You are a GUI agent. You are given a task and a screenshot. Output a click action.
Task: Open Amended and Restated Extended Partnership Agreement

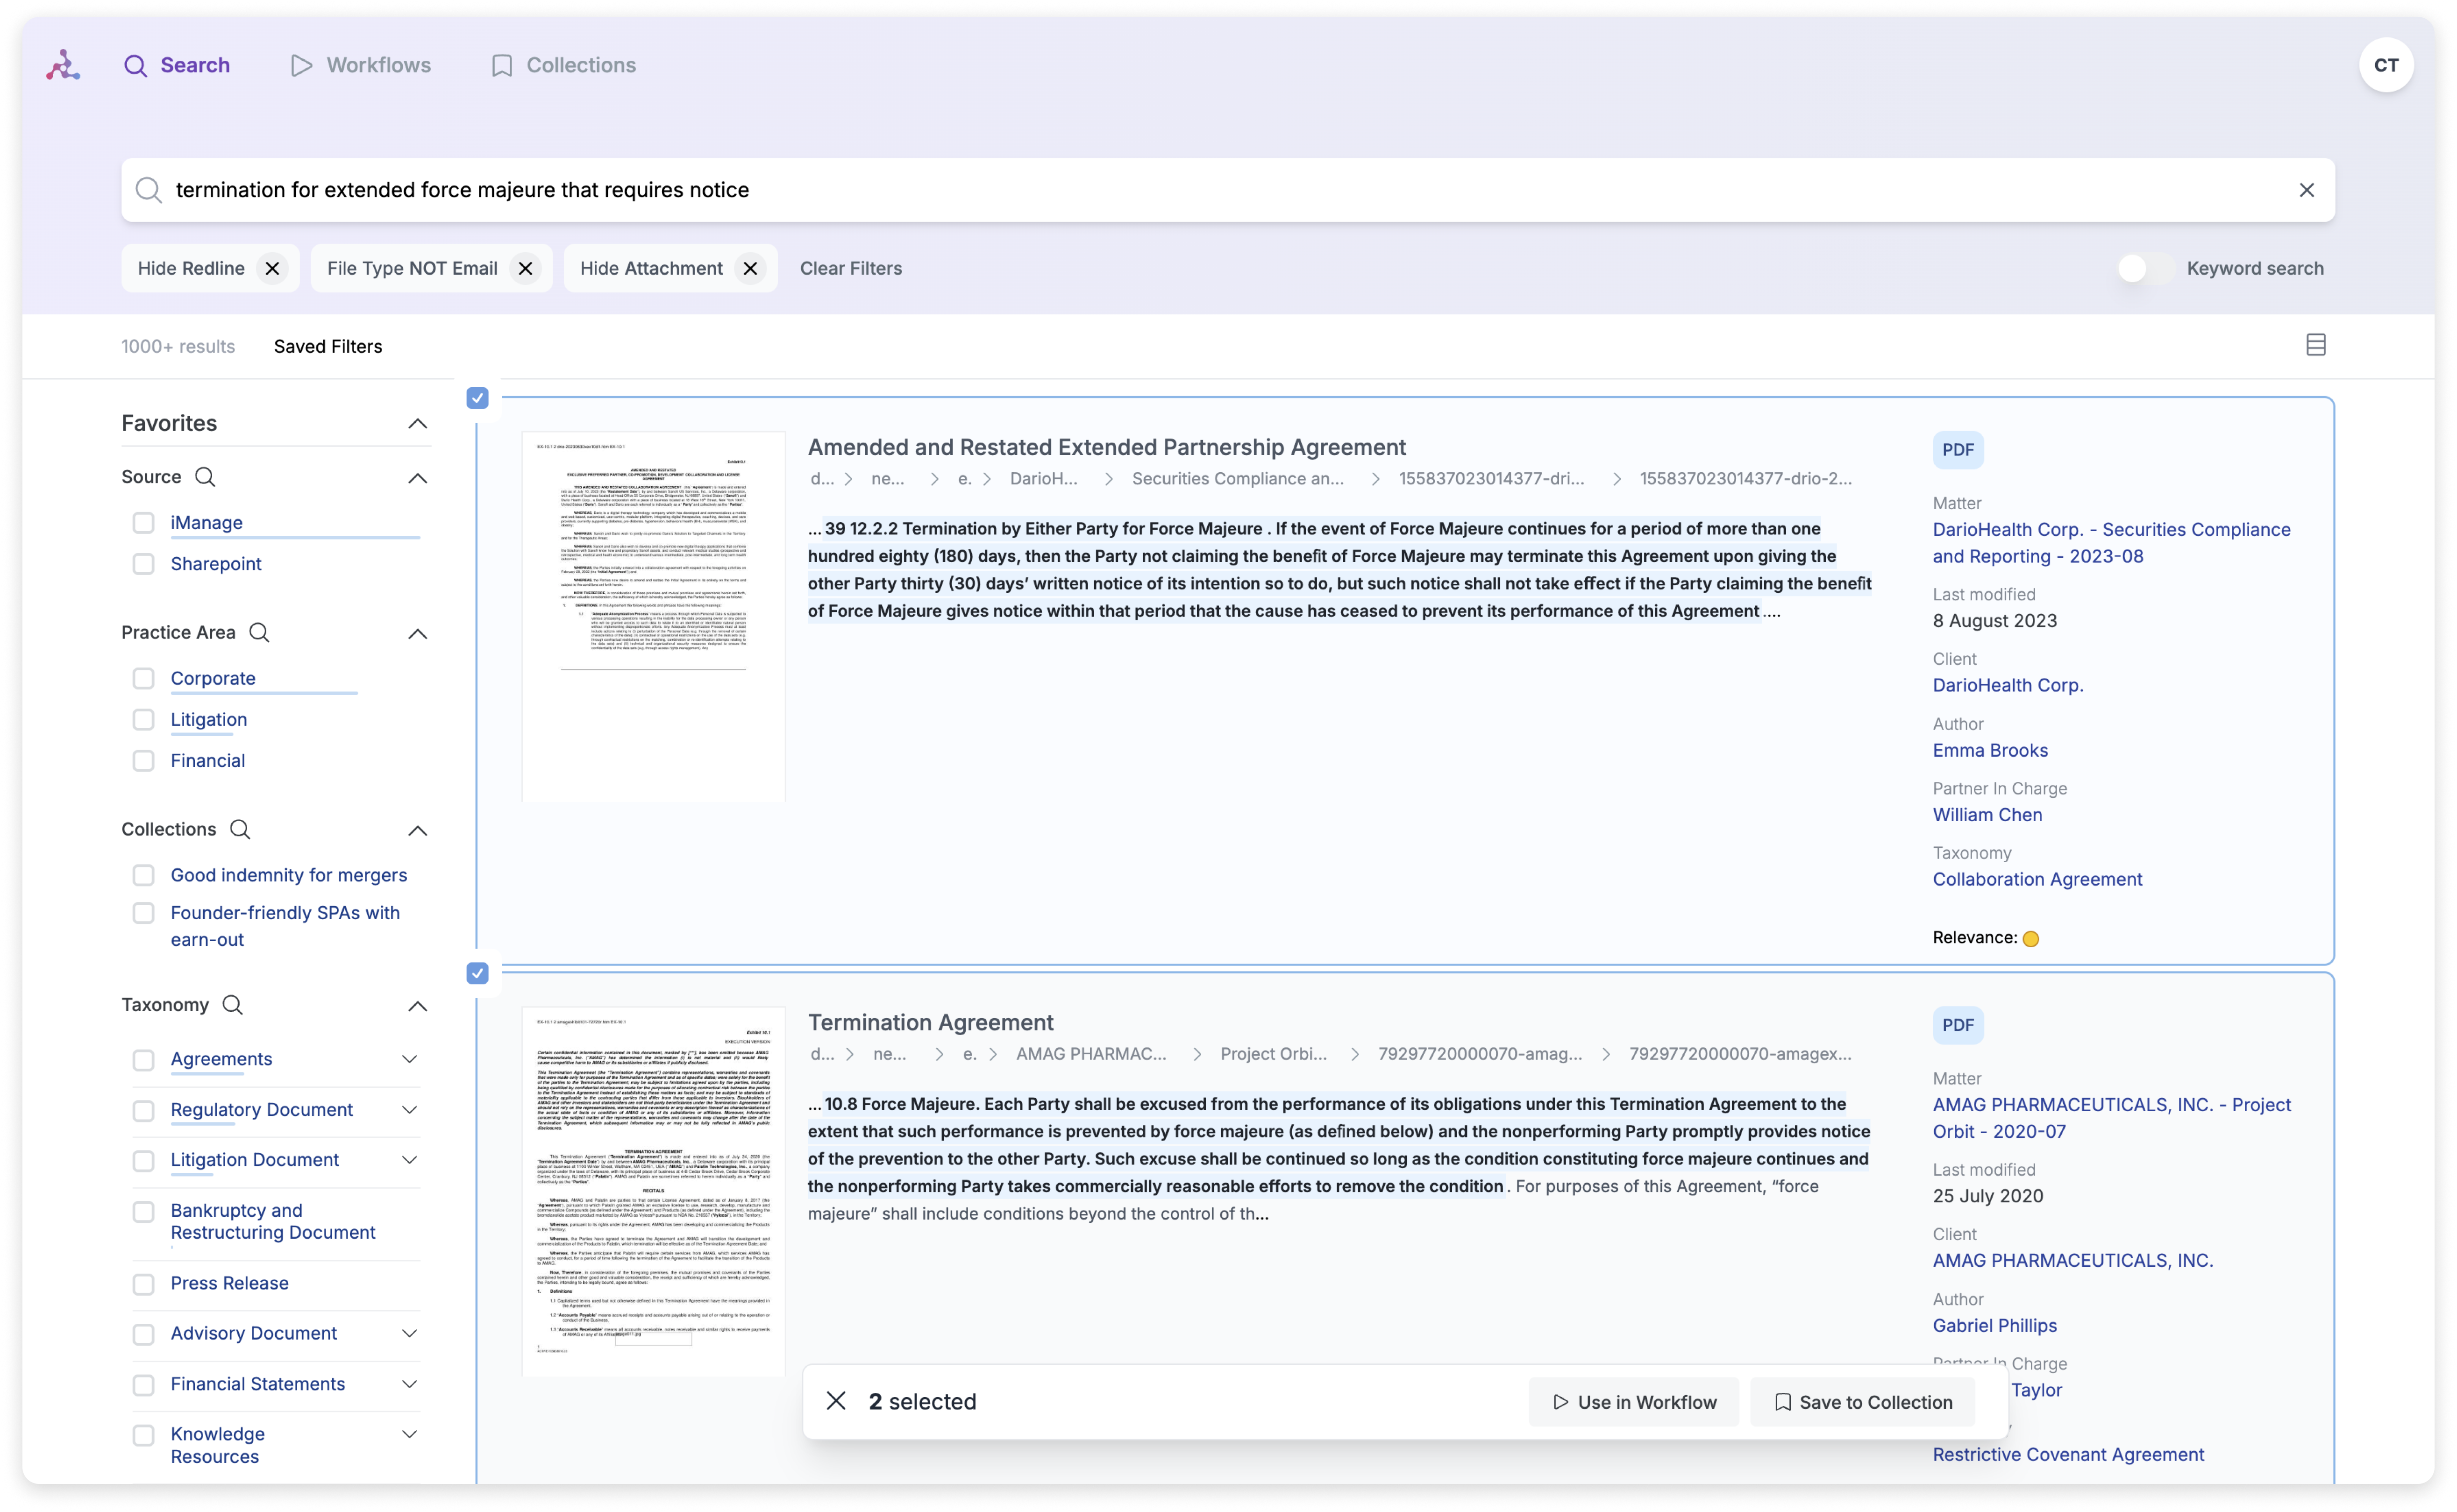[x=1106, y=447]
